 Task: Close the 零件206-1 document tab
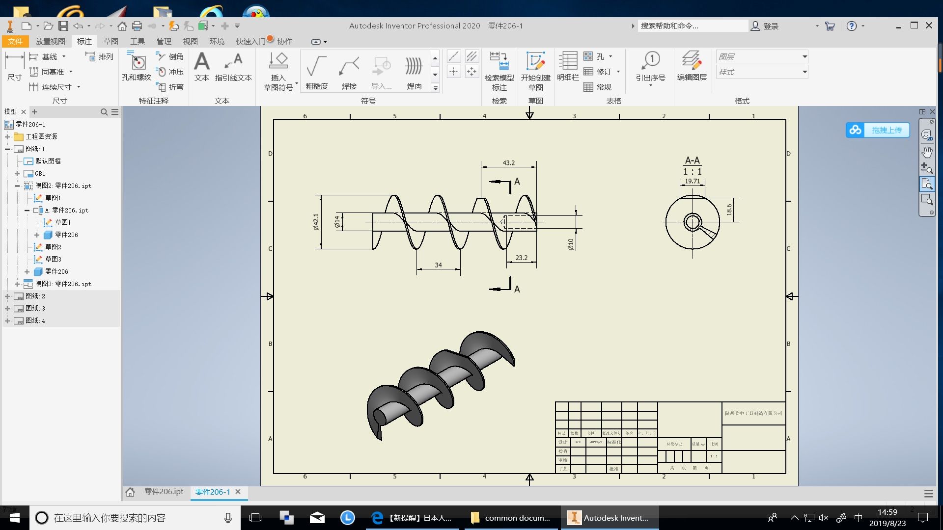click(238, 492)
